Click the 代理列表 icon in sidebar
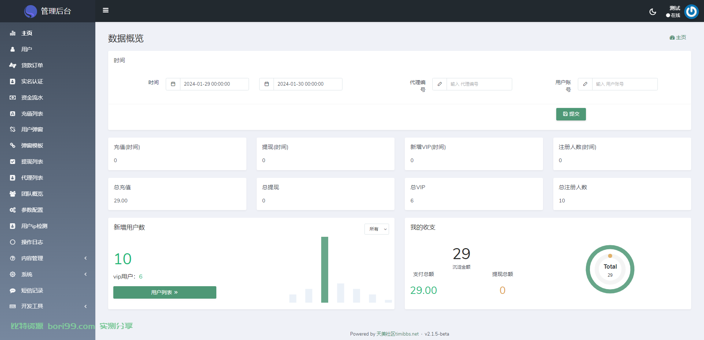The image size is (704, 340). point(12,178)
